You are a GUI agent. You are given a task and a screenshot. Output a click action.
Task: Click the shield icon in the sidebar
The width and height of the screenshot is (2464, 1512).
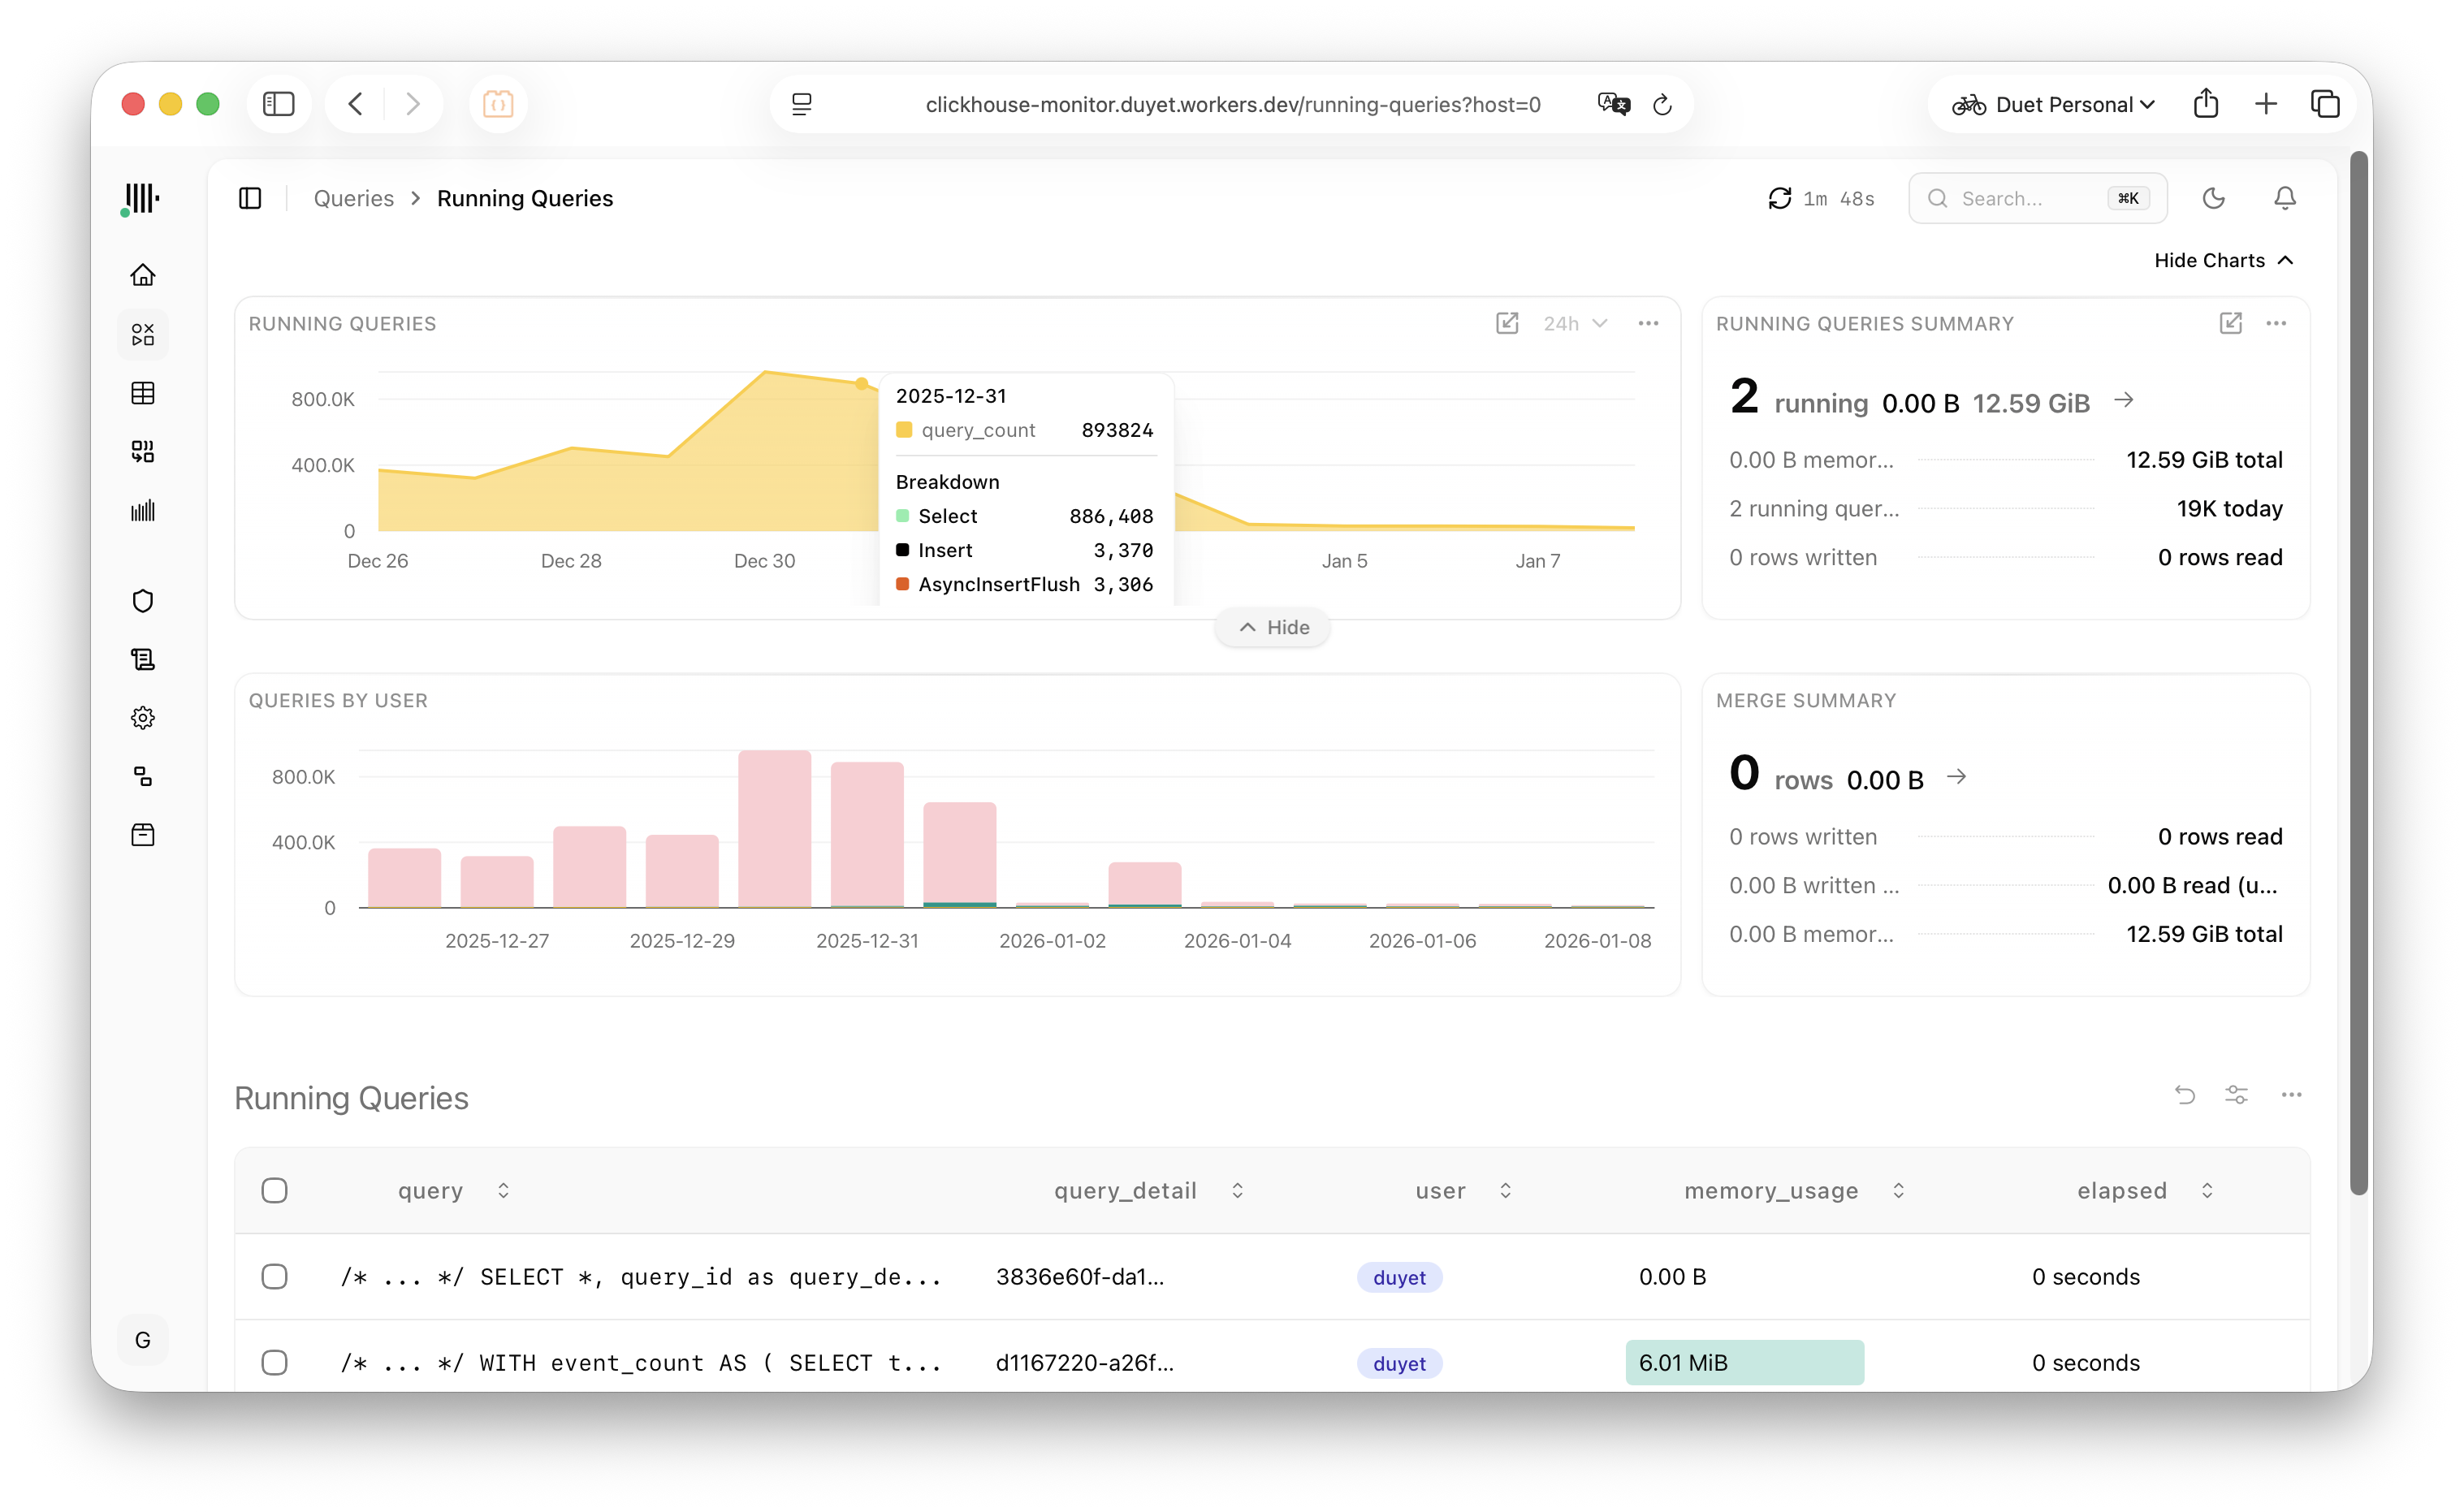pyautogui.click(x=143, y=601)
